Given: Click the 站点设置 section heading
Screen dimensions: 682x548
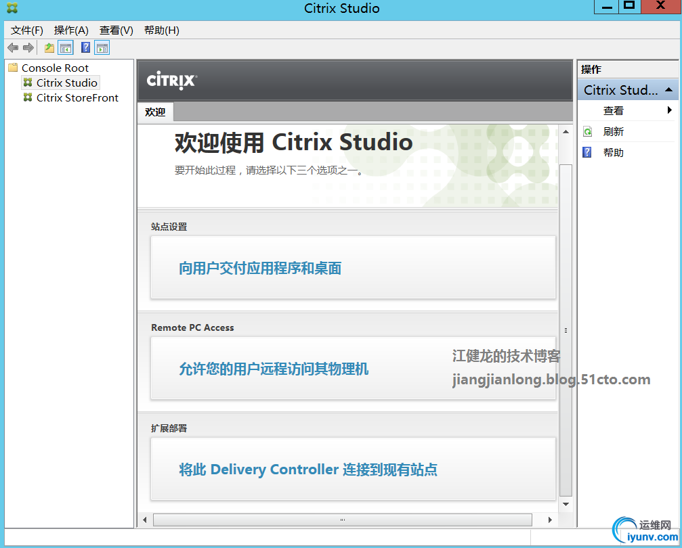Looking at the screenshot, I should [x=169, y=227].
